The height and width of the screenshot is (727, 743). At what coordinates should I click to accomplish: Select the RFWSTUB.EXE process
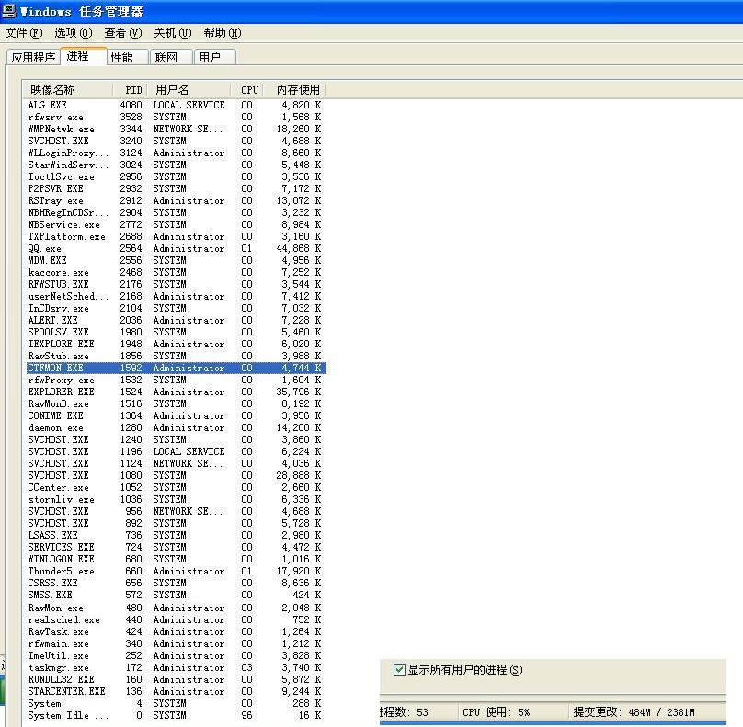point(176,284)
